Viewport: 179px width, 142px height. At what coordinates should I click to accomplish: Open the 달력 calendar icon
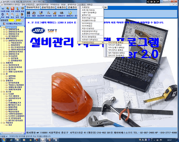(x=18, y=16)
